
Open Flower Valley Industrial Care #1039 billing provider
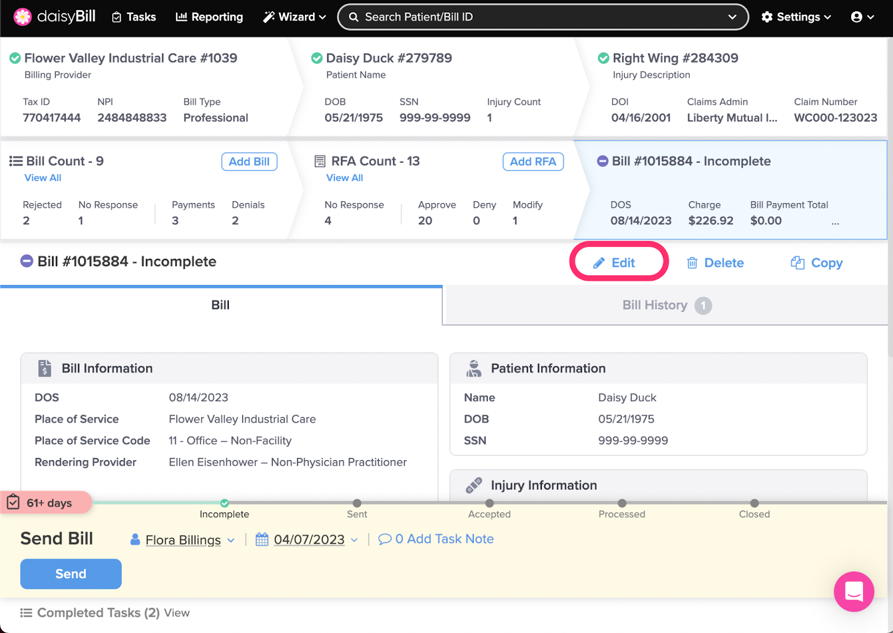(x=131, y=58)
